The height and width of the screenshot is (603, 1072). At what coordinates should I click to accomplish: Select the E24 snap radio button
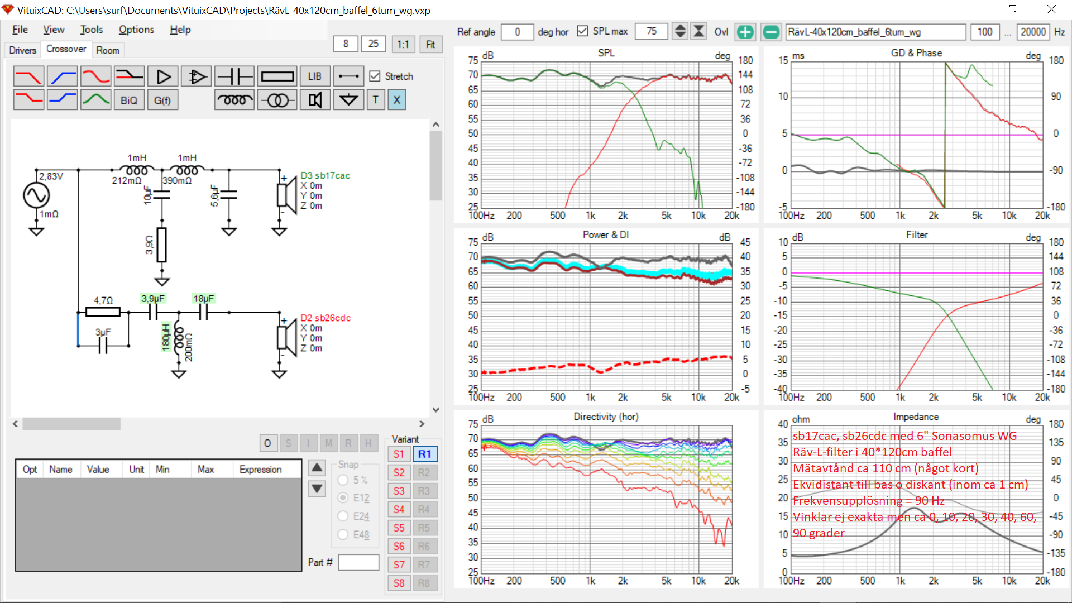(x=343, y=516)
